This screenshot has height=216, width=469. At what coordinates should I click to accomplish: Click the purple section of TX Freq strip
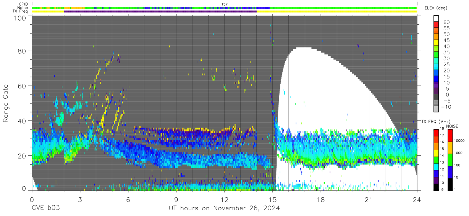click(160, 11)
